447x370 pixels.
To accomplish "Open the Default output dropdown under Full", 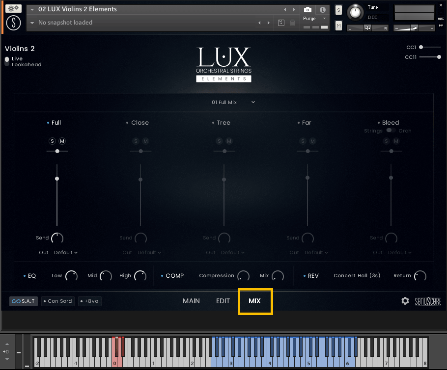I will click(x=66, y=252).
